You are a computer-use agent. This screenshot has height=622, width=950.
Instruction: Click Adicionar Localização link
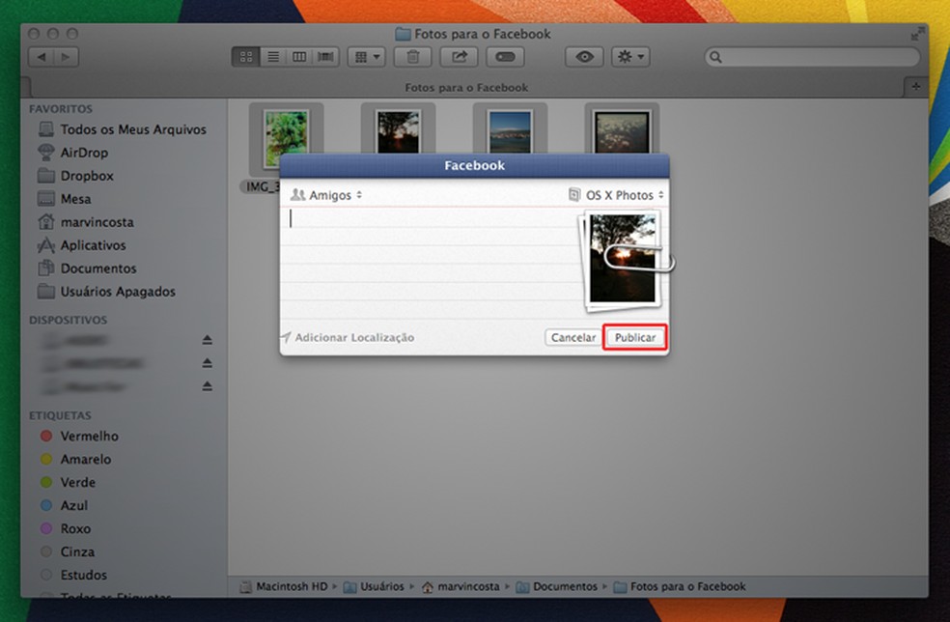[349, 338]
